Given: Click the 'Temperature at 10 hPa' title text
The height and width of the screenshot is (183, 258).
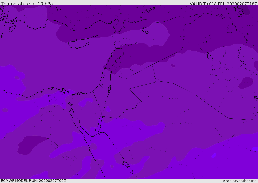Looking at the screenshot, I should [27, 4].
